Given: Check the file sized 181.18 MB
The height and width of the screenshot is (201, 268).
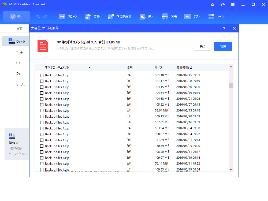Looking at the screenshot, I should (x=42, y=75).
